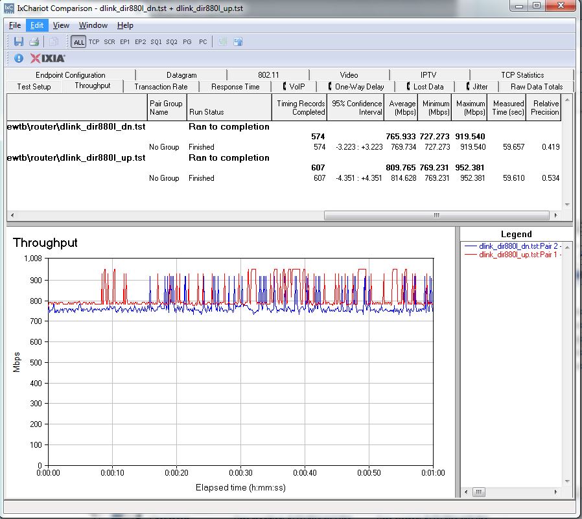The width and height of the screenshot is (582, 519).
Task: Click Run Status column header
Action: point(229,108)
